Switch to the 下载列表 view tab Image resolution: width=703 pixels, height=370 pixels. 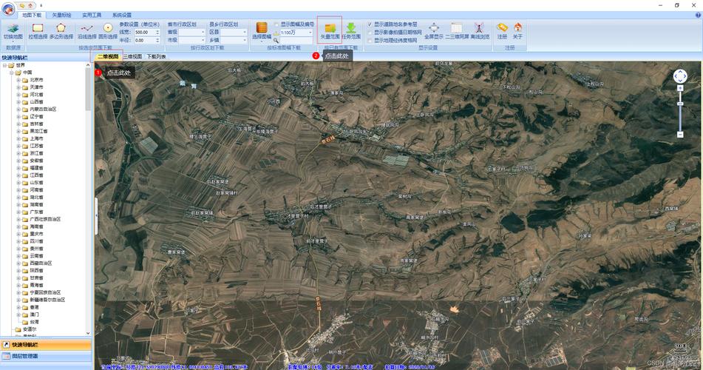click(x=156, y=56)
